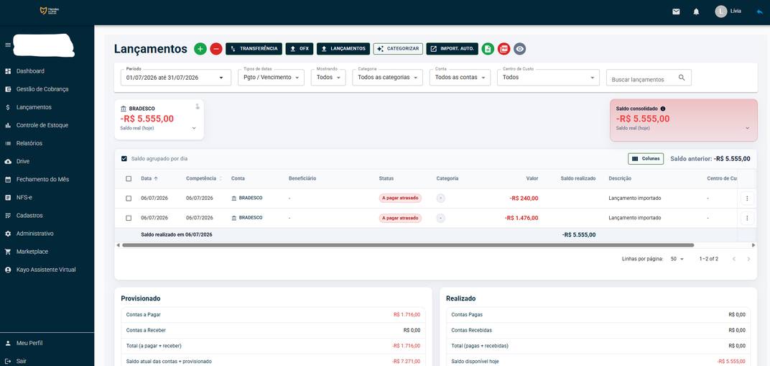Toggle values visibility with eye icon
Image resolution: width=770 pixels, height=366 pixels.
point(519,49)
